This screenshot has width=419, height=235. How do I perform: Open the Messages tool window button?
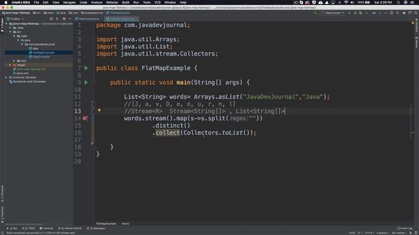pyautogui.click(x=96, y=228)
